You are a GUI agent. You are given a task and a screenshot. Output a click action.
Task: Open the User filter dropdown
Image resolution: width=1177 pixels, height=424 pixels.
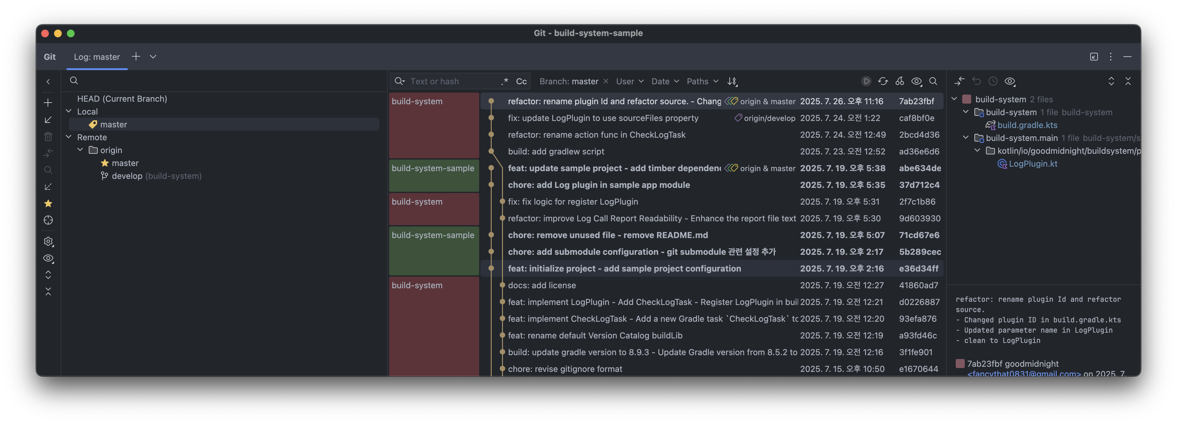[x=630, y=81]
